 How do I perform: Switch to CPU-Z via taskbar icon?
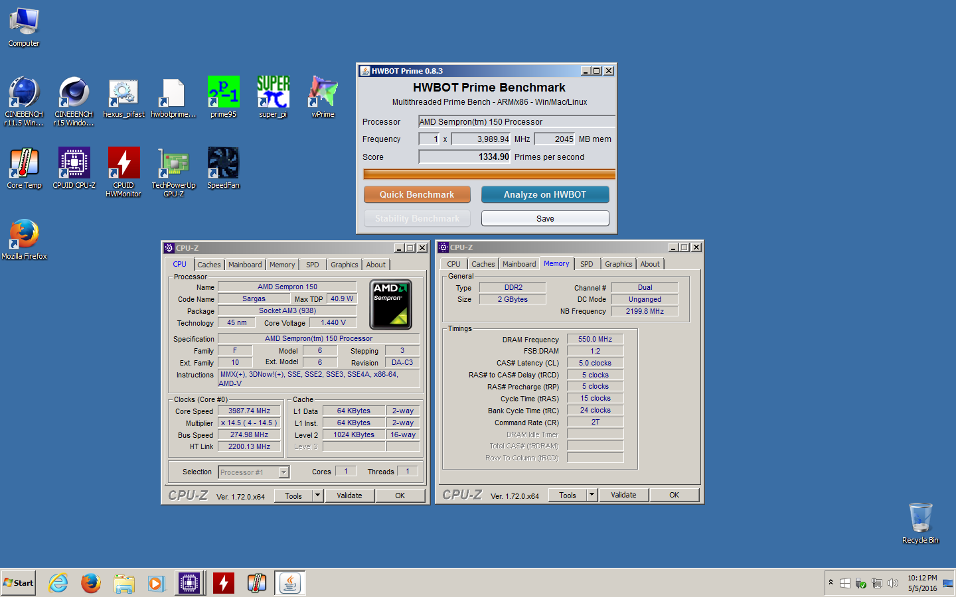[x=189, y=583]
